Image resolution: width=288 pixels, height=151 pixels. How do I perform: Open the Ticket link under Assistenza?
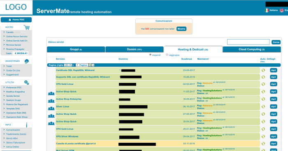9,66
